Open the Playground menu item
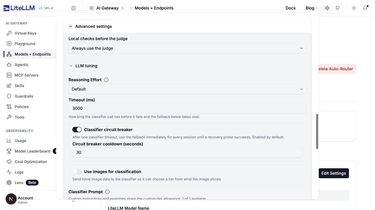Viewport: 375px width, 210px height. tap(25, 44)
